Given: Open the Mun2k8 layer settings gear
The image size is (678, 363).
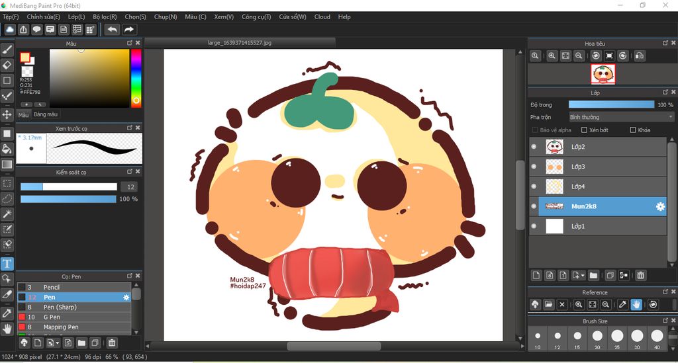Looking at the screenshot, I should 660,206.
